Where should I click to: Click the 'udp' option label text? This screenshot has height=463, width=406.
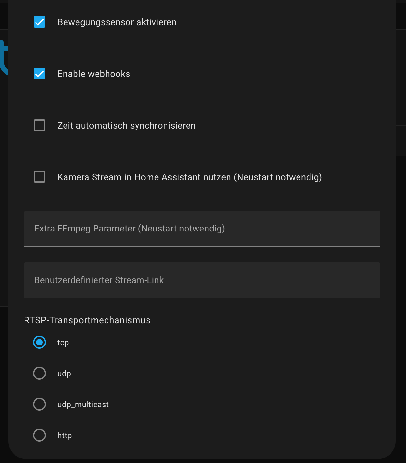coord(64,374)
